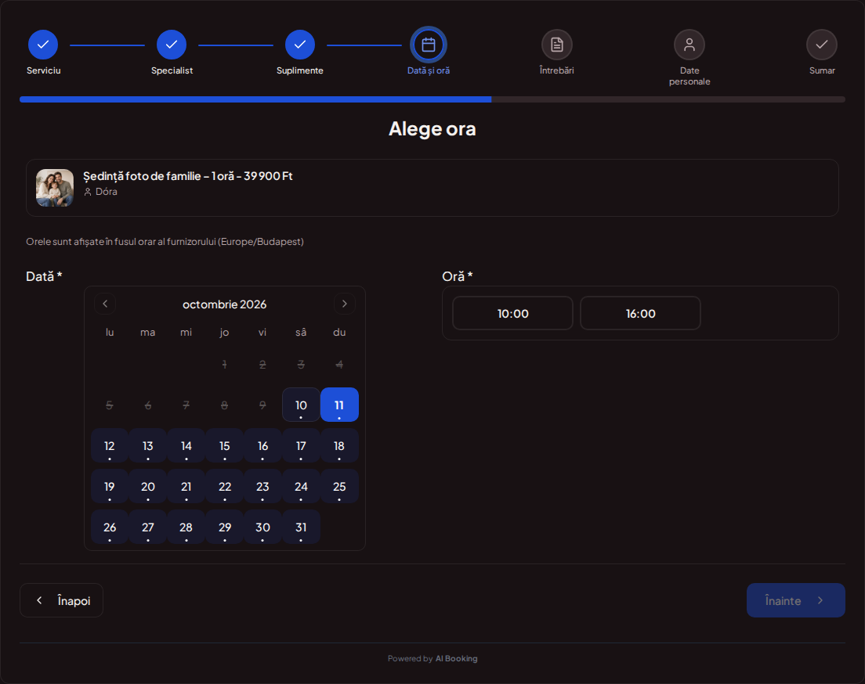The image size is (865, 684).
Task: Pick Sunday October 25
Action: click(339, 487)
